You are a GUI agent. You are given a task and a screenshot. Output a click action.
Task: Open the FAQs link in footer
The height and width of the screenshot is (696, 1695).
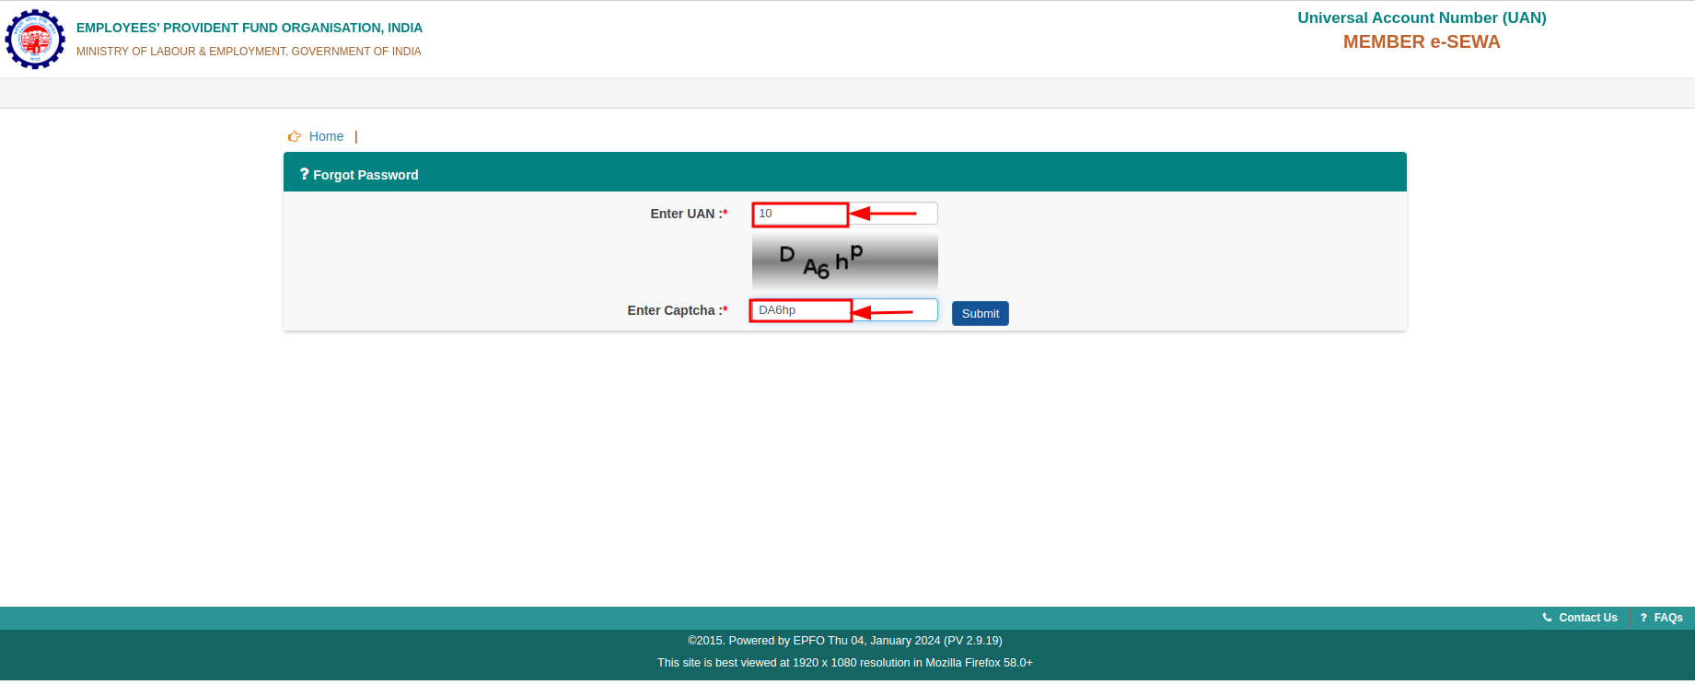coord(1668,618)
